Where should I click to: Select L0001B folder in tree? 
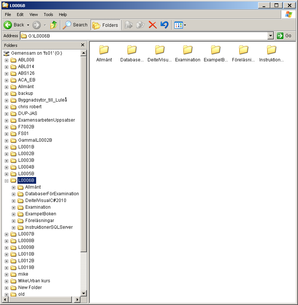(26, 147)
